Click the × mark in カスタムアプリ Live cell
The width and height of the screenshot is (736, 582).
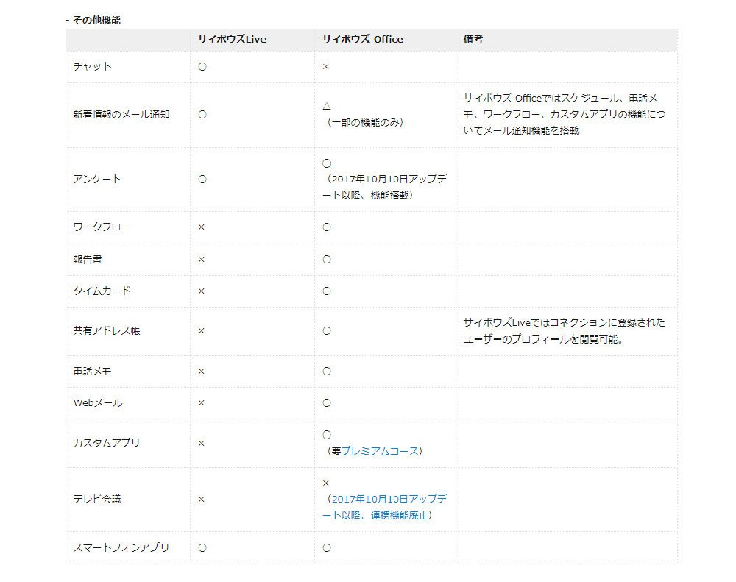tap(202, 444)
